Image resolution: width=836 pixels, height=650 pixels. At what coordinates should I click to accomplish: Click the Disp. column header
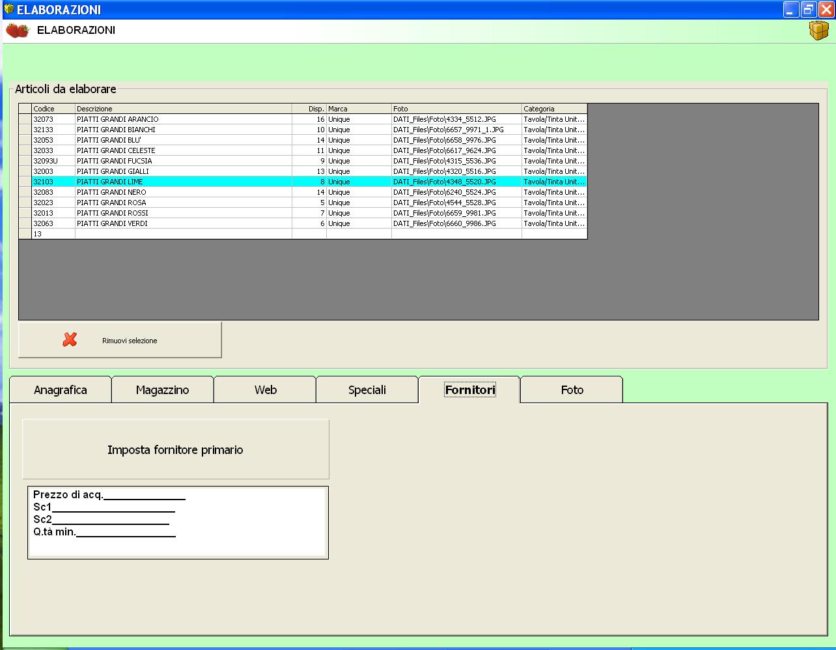pos(309,109)
